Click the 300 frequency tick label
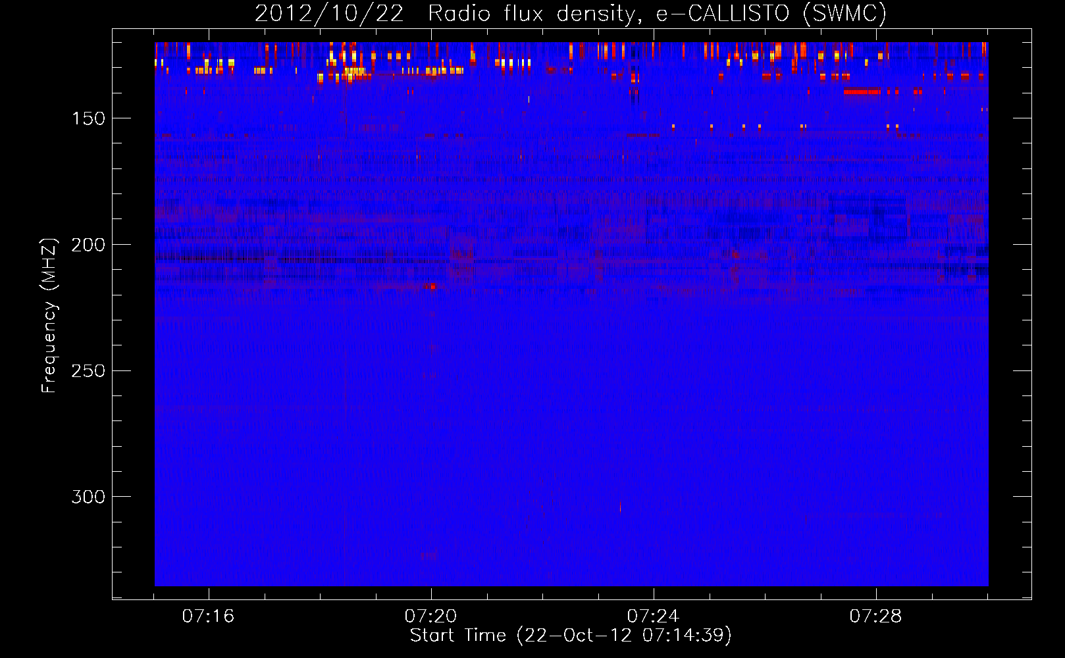The height and width of the screenshot is (658, 1065). click(x=88, y=497)
